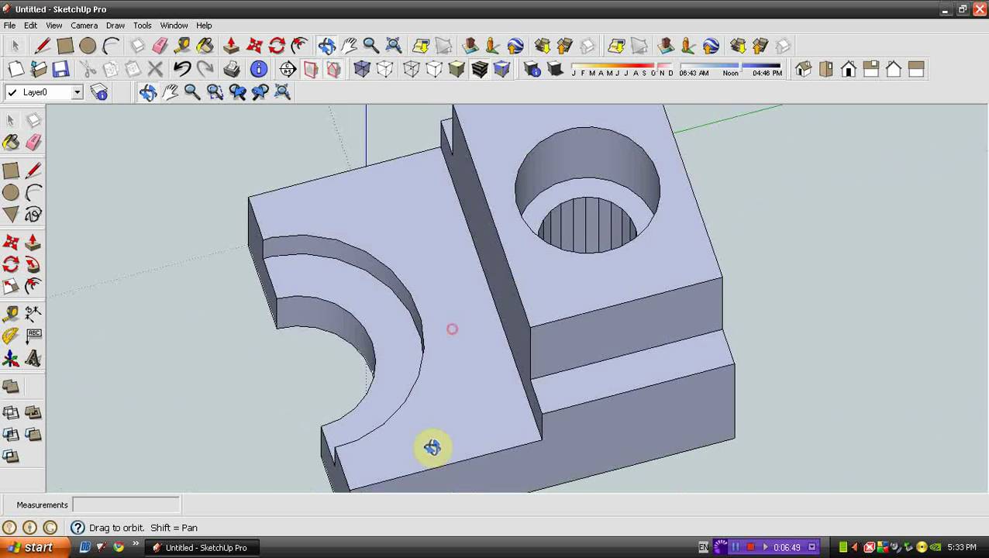Open the File menu

pyautogui.click(x=9, y=26)
